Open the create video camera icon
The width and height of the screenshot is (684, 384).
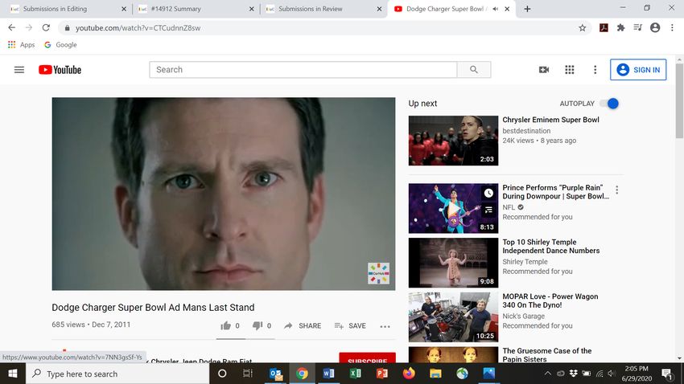point(543,70)
